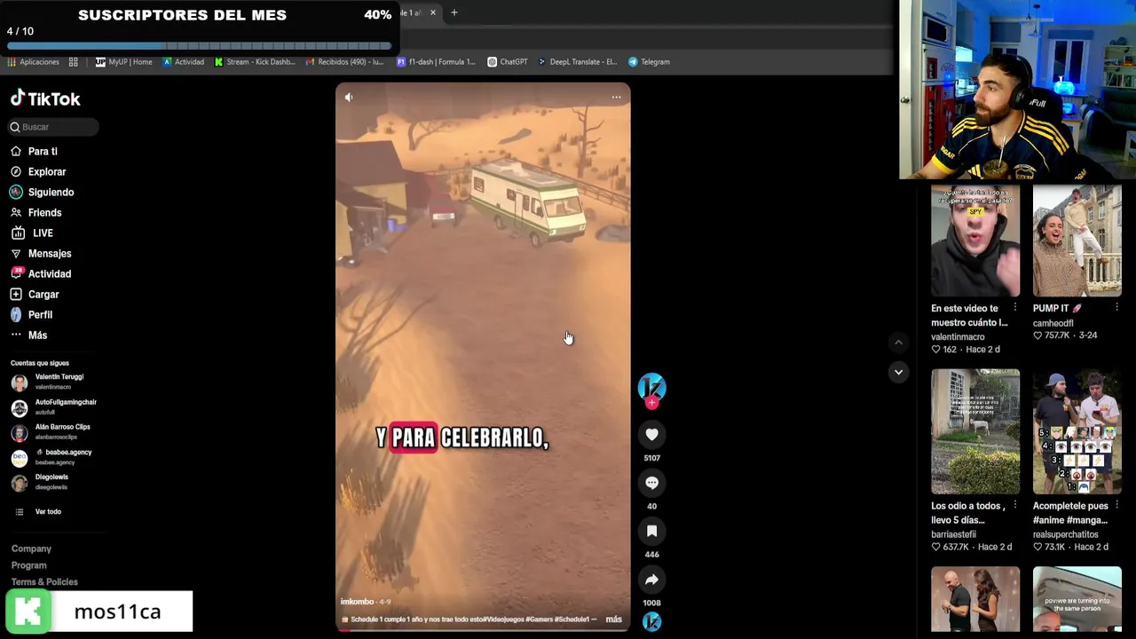Go to the next video with down arrow
Image resolution: width=1136 pixels, height=639 pixels.
tap(898, 372)
